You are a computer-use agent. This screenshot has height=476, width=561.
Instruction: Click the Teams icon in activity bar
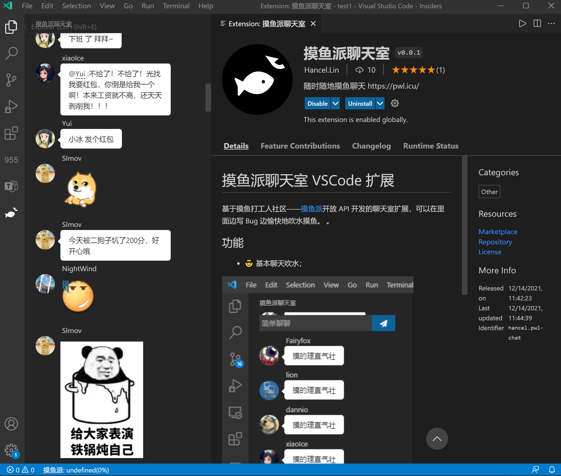point(11,186)
